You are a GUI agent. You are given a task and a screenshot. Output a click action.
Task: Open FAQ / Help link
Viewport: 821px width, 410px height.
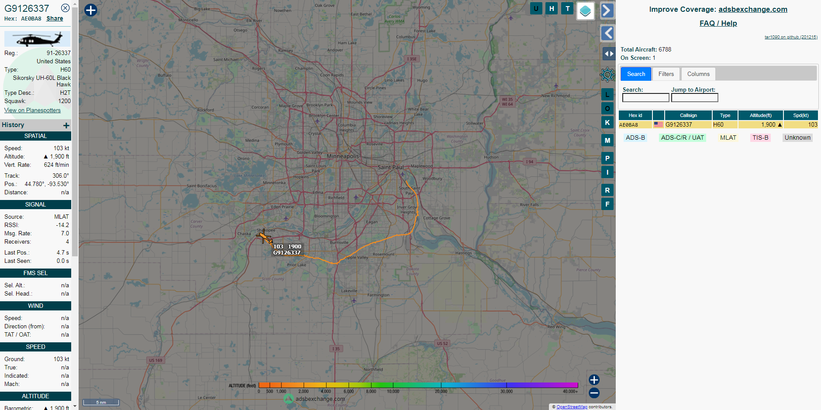click(x=718, y=23)
